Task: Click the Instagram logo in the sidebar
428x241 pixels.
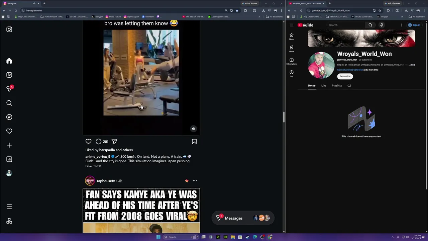Action: 9,29
